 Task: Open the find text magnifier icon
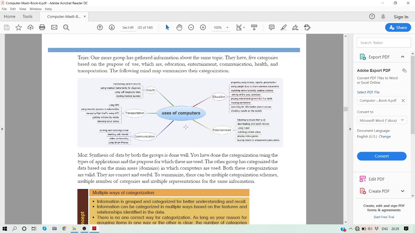tap(66, 28)
